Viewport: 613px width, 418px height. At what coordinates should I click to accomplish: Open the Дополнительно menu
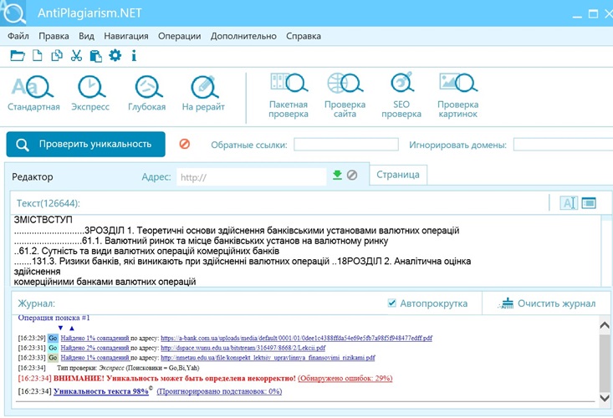[243, 36]
